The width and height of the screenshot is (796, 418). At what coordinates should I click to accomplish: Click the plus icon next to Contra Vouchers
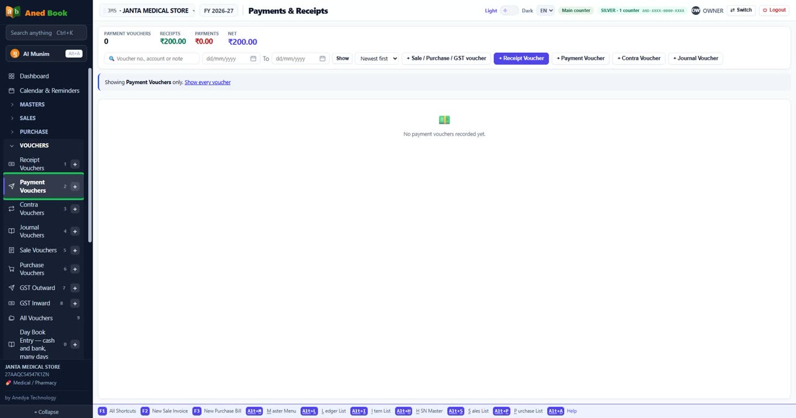[x=75, y=209]
